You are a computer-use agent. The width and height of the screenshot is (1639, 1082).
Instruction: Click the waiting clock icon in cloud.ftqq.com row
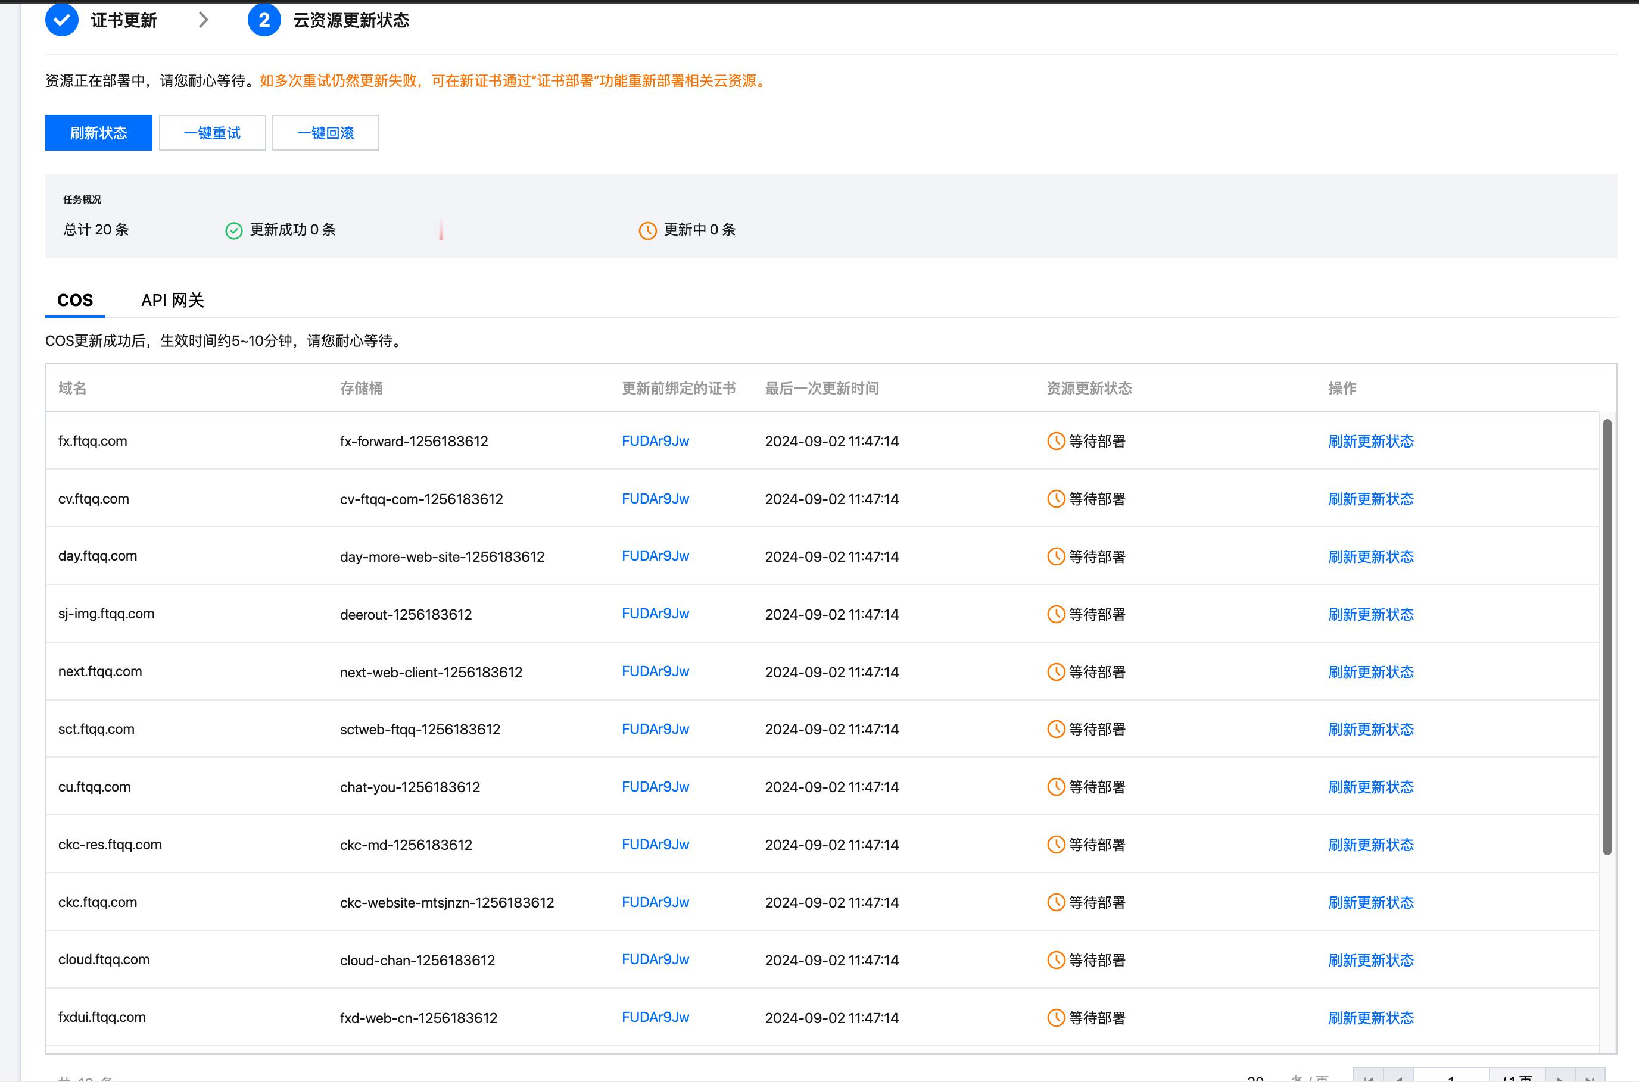(1055, 960)
